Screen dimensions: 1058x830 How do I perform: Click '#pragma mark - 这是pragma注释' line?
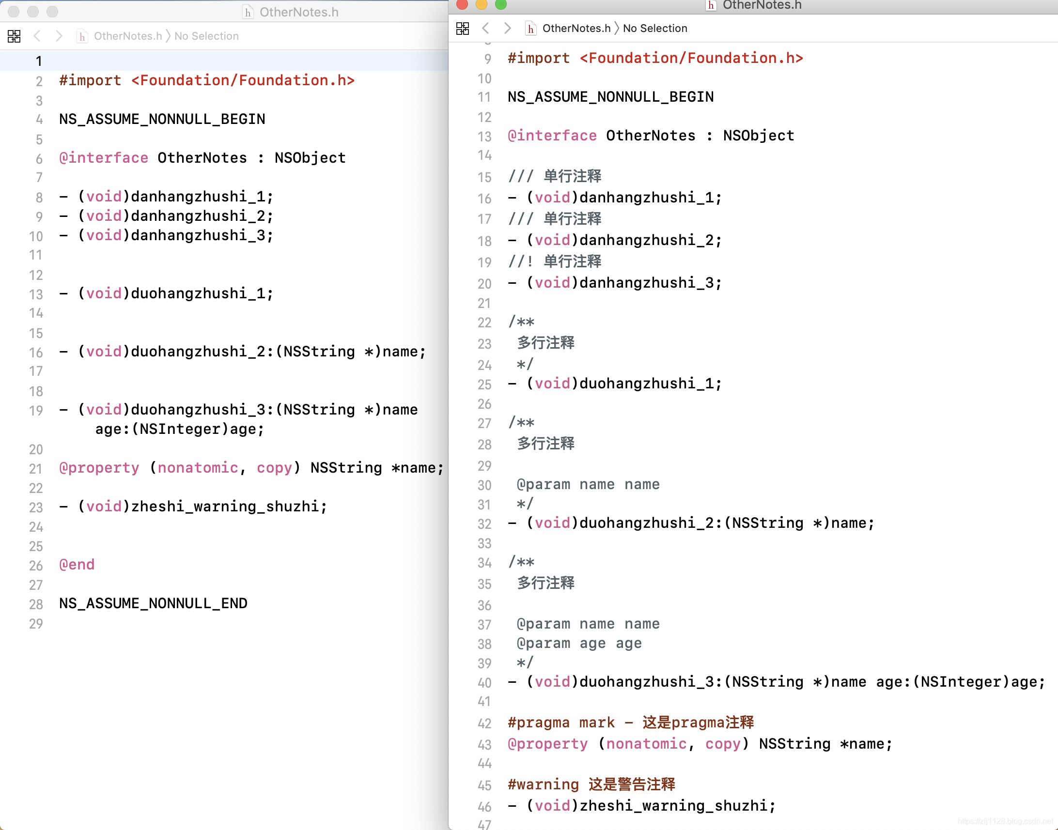pyautogui.click(x=631, y=723)
